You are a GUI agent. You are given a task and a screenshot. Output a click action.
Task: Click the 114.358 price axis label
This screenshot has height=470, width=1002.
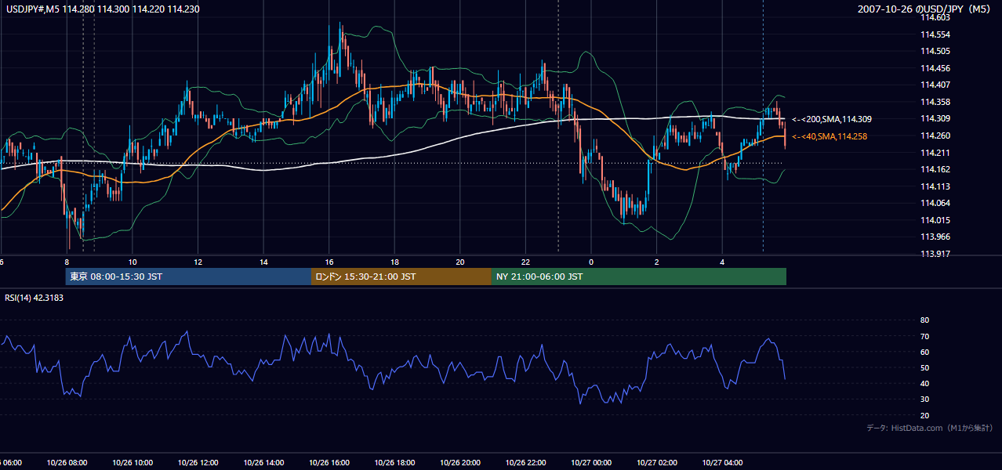click(935, 102)
